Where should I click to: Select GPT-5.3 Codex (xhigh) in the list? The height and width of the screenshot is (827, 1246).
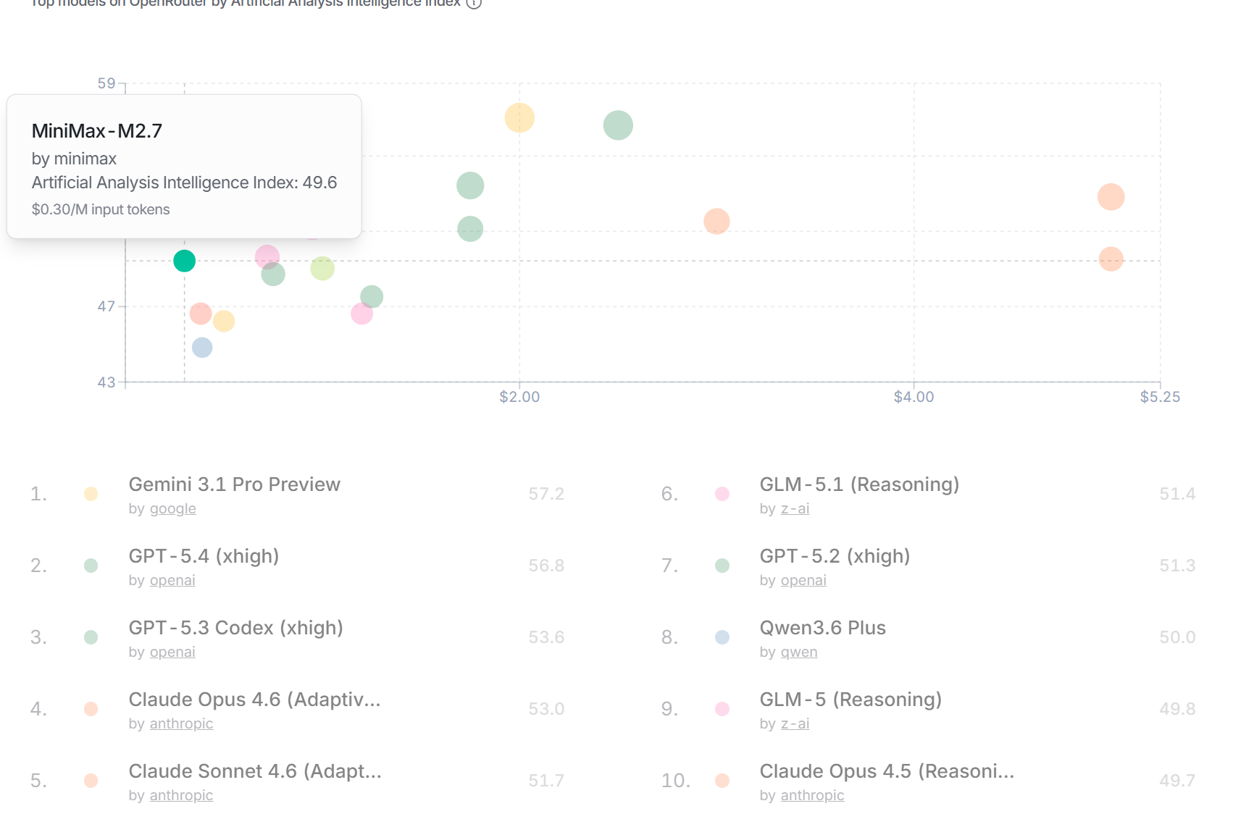235,628
